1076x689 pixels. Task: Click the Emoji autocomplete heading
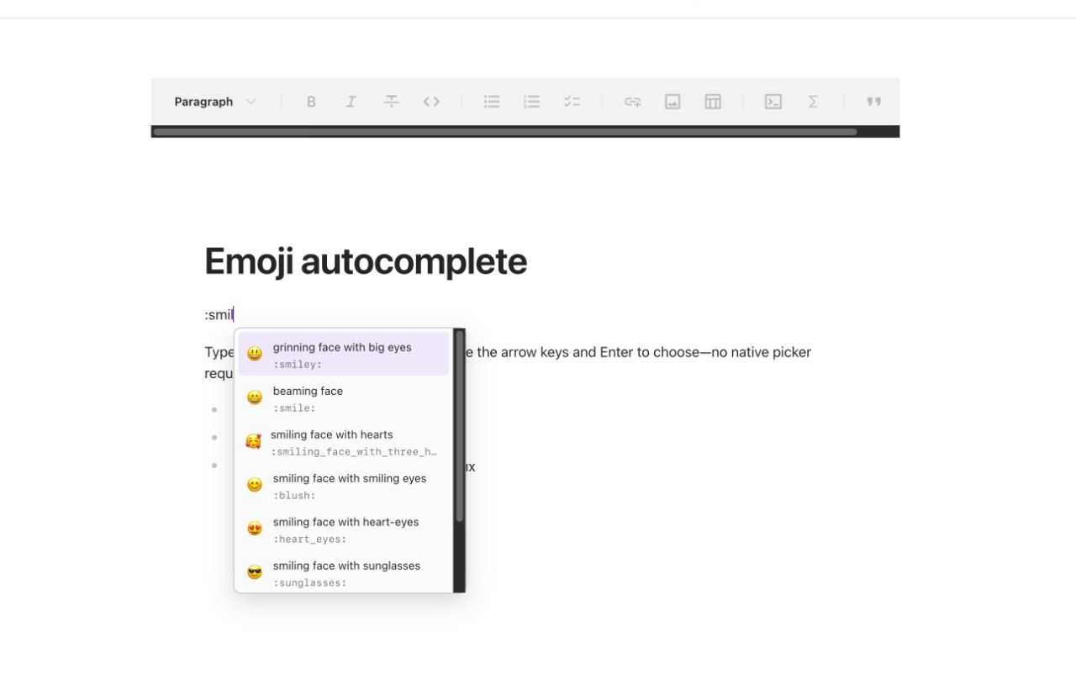pos(366,261)
